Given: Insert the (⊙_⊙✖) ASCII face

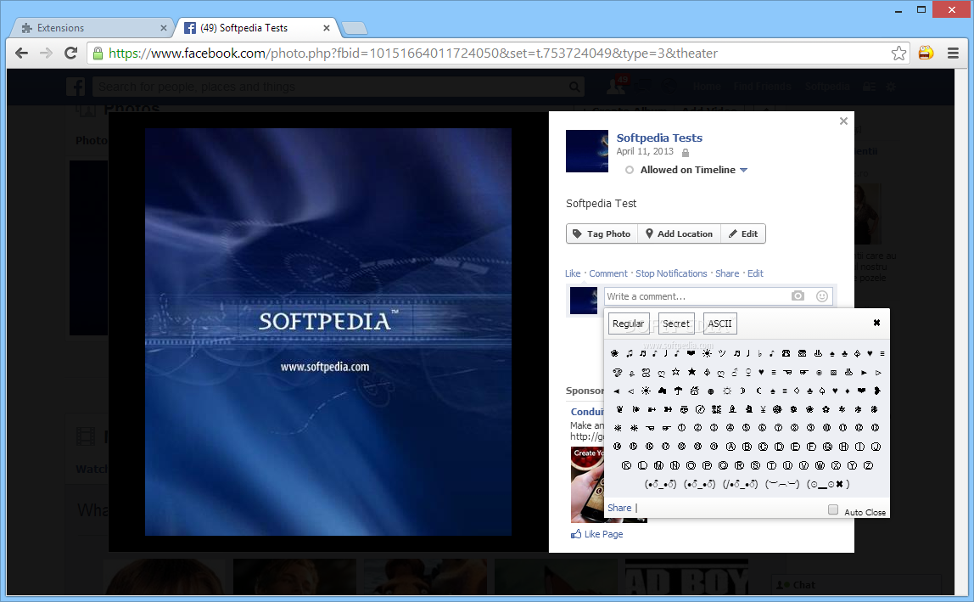Looking at the screenshot, I should pyautogui.click(x=828, y=484).
